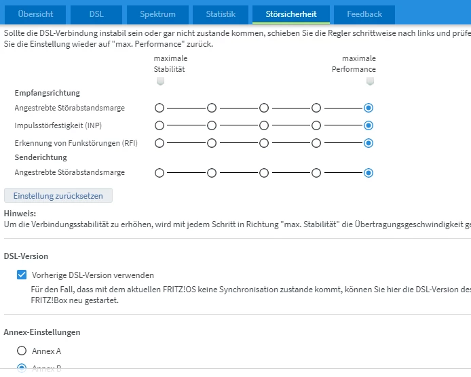This screenshot has width=471, height=377.
Task: Open the Feedback tab
Action: coord(364,14)
